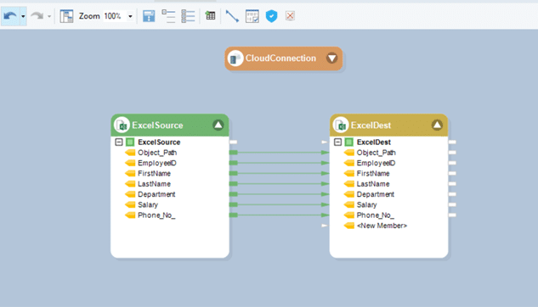Select EmployeeID field in ExcelDest
Screen dimensions: 538x307
376,163
